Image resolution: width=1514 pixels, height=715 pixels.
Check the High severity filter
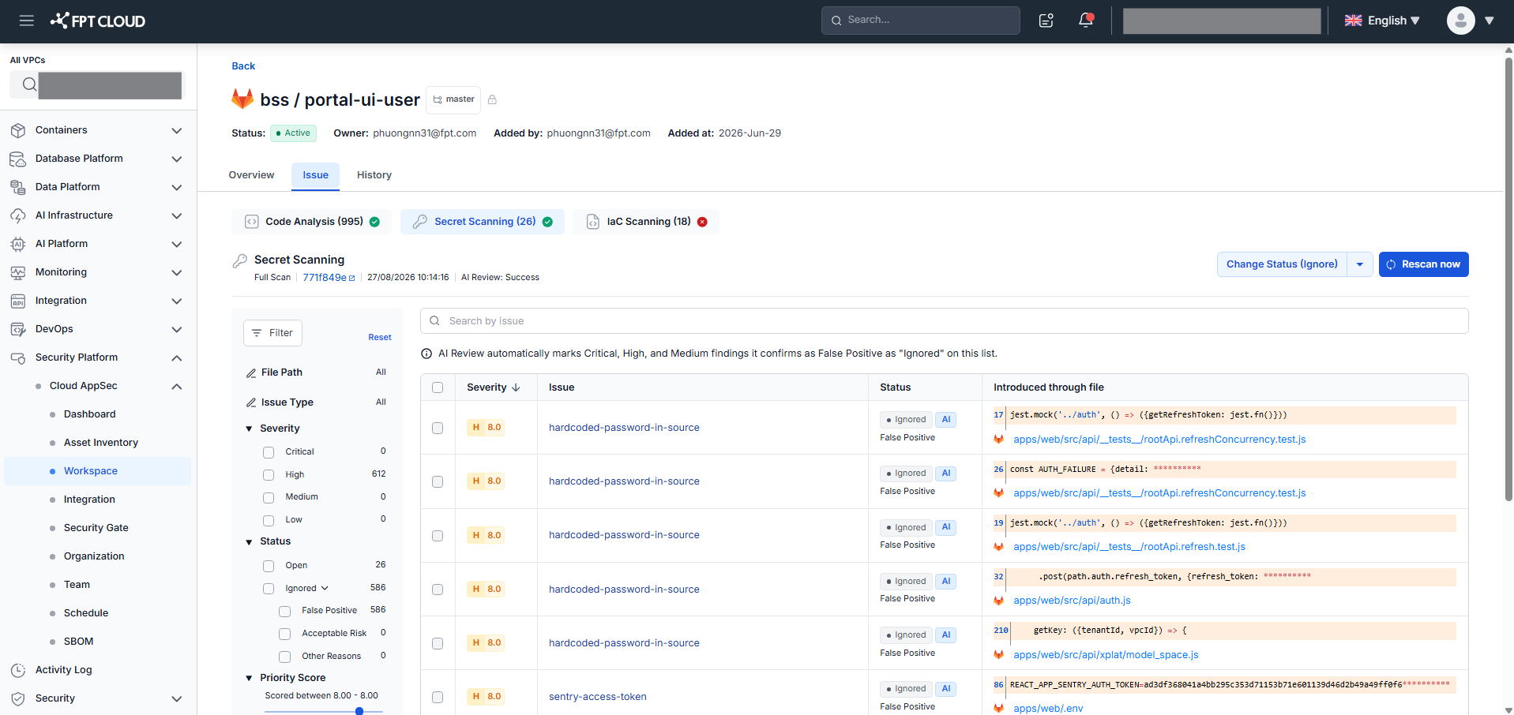(x=269, y=475)
